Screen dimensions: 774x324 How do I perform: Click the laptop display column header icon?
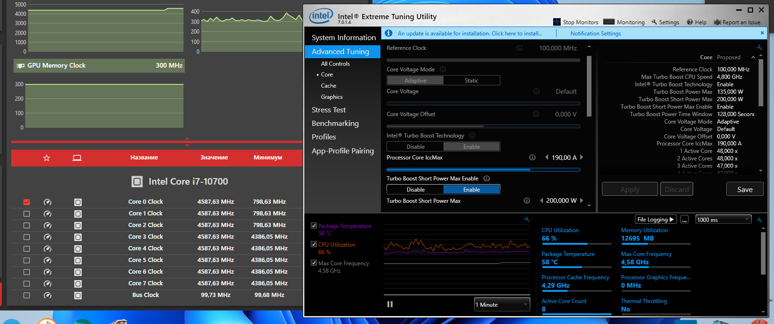pos(77,158)
